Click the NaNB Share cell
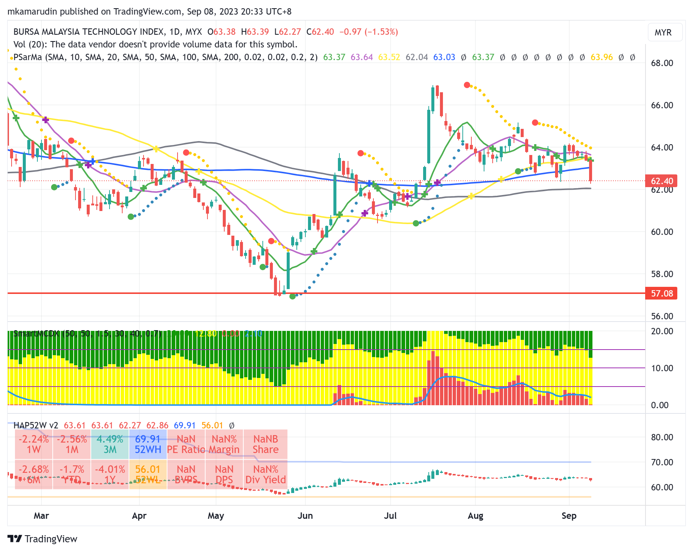The width and height of the screenshot is (693, 552). point(266,444)
